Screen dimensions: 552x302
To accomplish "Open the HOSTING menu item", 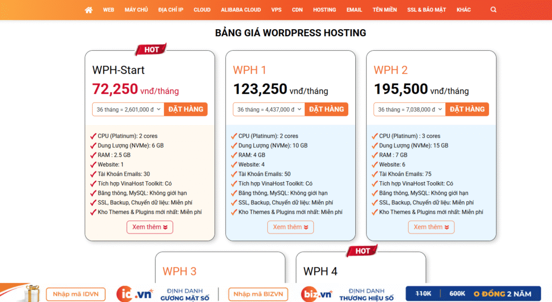I will (x=325, y=10).
